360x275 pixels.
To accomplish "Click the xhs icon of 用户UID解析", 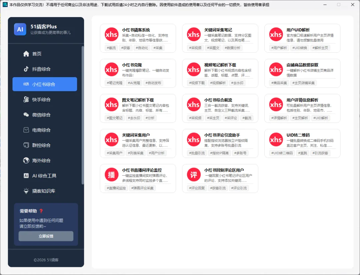I will (276, 34).
